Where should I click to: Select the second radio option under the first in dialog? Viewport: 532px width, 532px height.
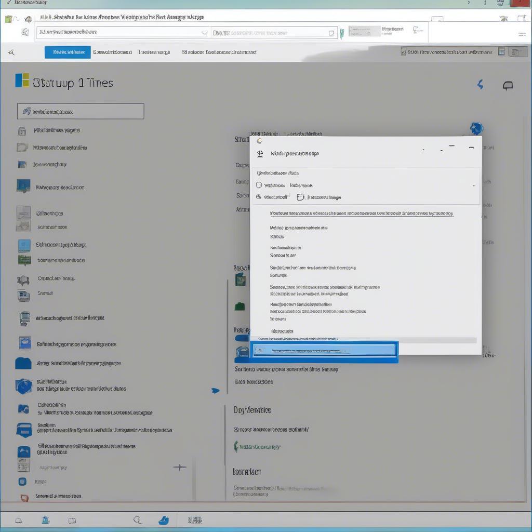point(259,197)
